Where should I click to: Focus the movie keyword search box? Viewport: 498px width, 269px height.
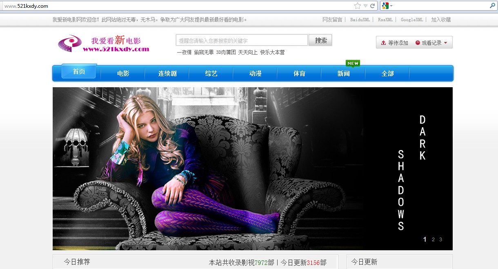[242, 40]
